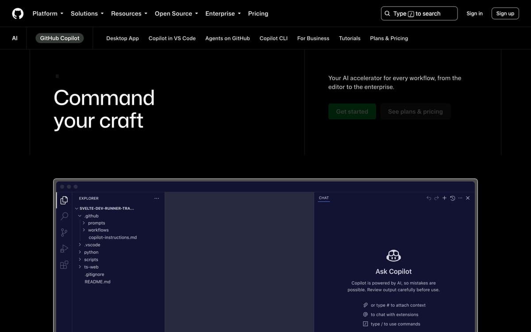Image resolution: width=531 pixels, height=332 pixels.
Task: Select the Desktop App sub-nav item
Action: (123, 38)
